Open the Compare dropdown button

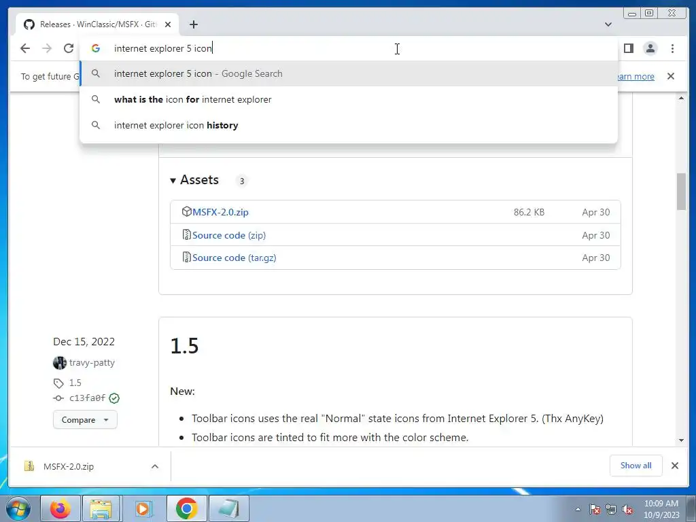click(85, 420)
